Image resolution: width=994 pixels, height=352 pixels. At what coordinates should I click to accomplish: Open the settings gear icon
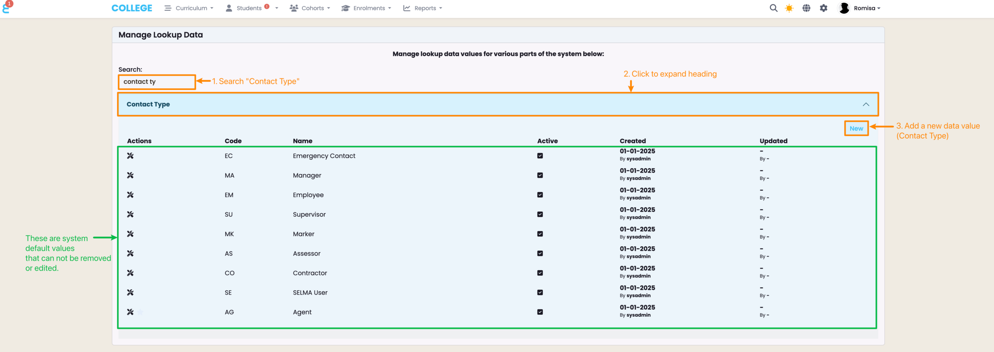click(824, 8)
